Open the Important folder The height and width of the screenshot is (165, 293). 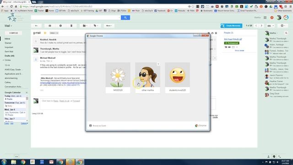(x=9, y=47)
